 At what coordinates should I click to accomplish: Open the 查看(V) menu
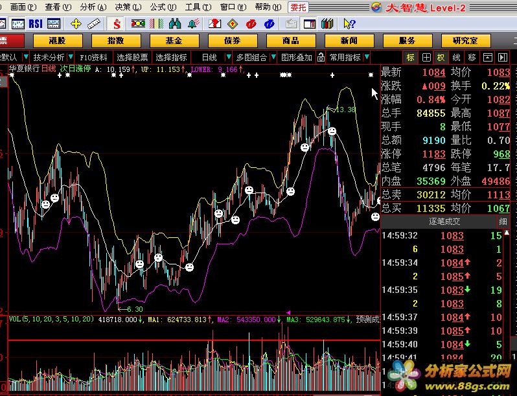coord(58,7)
